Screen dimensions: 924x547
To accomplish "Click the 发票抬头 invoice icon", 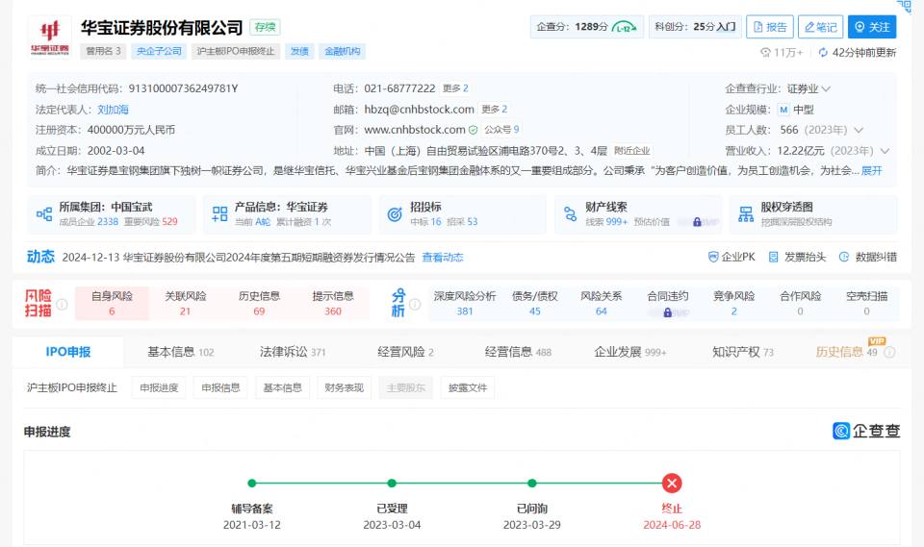I will pyautogui.click(x=773, y=257).
